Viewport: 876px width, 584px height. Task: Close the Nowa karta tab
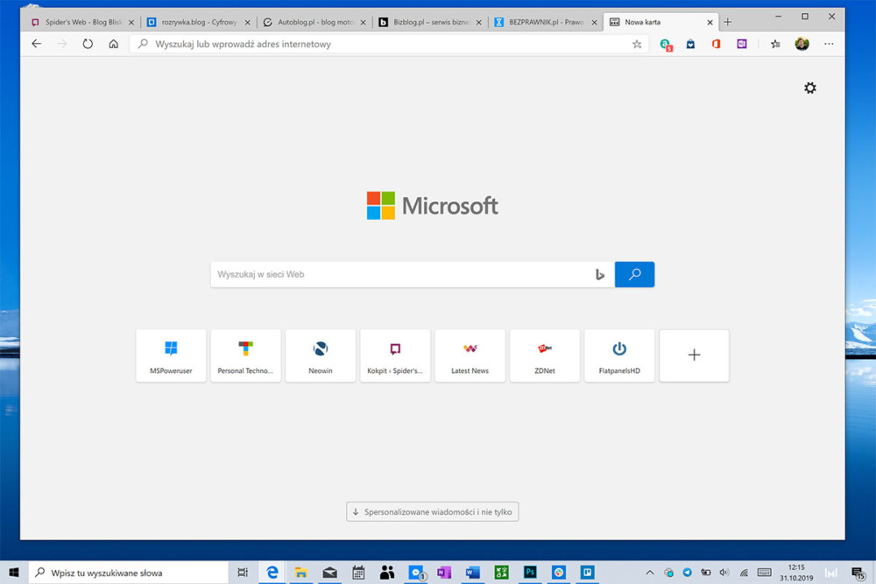[x=710, y=23]
